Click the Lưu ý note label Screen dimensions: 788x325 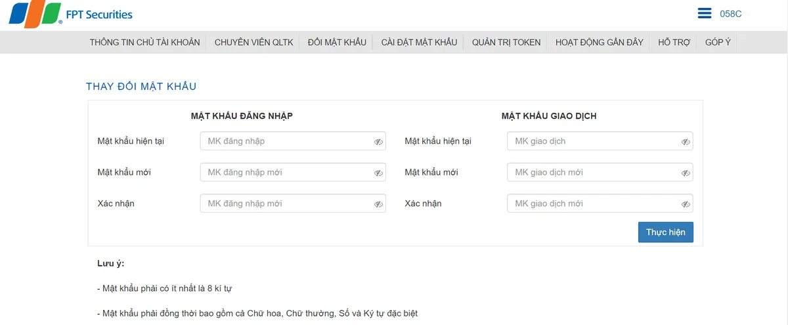110,264
